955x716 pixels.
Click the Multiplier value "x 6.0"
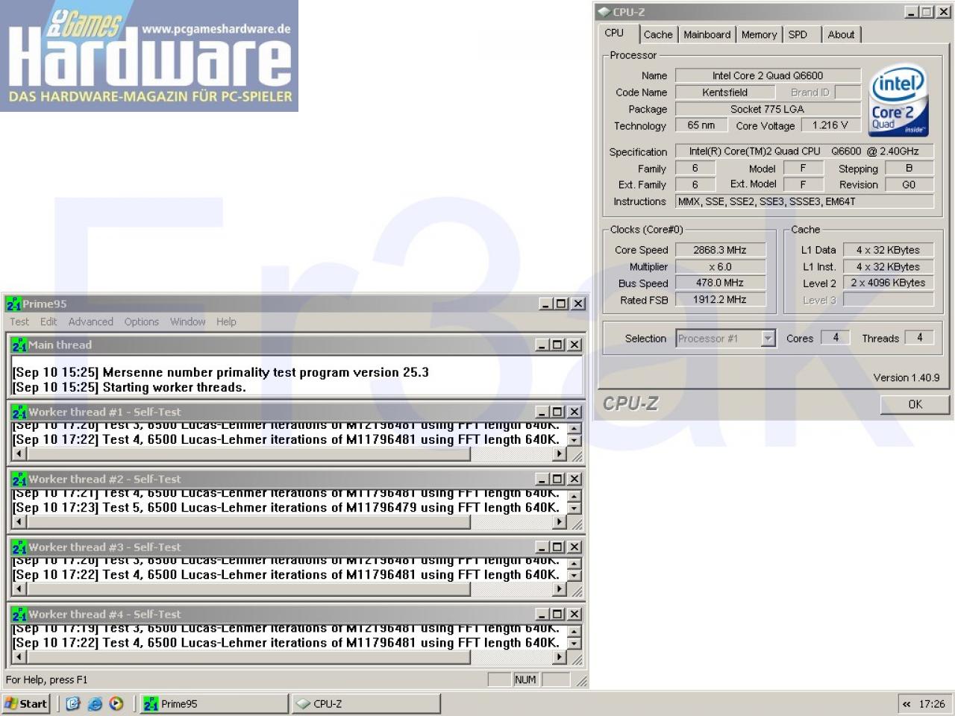720,266
